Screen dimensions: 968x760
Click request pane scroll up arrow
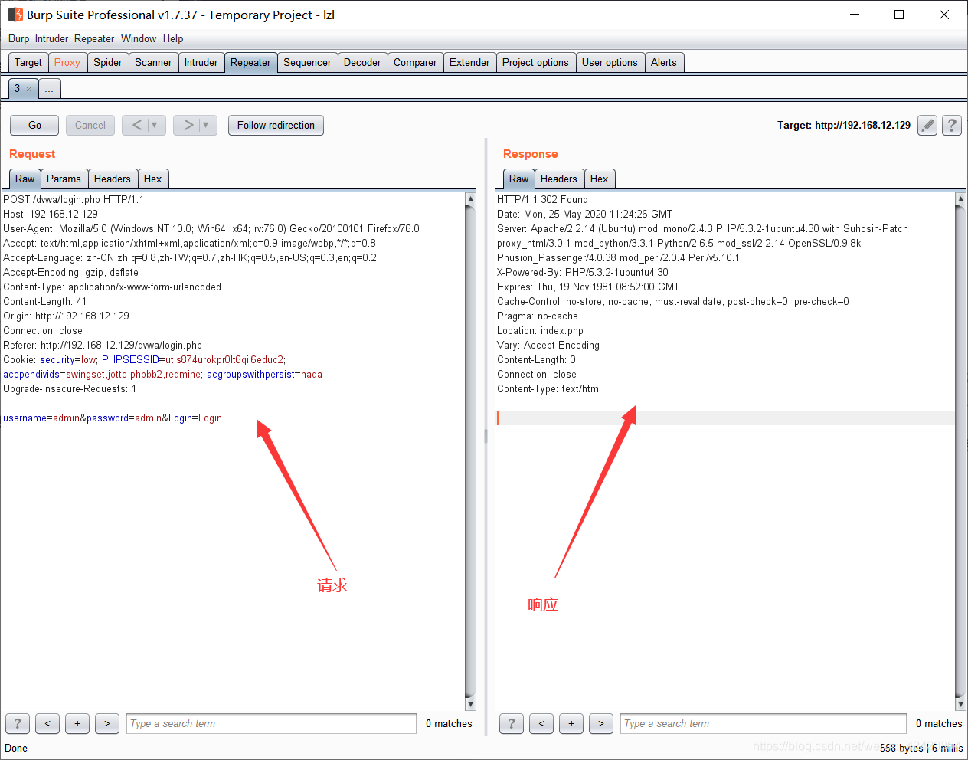(470, 199)
